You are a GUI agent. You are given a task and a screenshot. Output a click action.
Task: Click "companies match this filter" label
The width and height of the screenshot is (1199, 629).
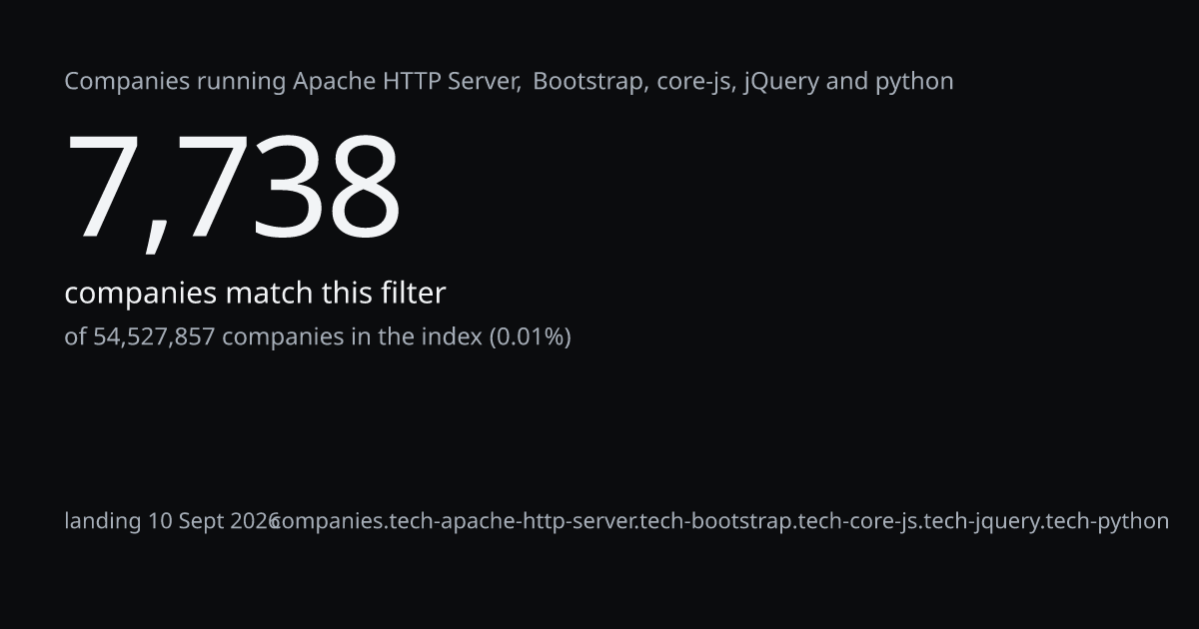255,294
